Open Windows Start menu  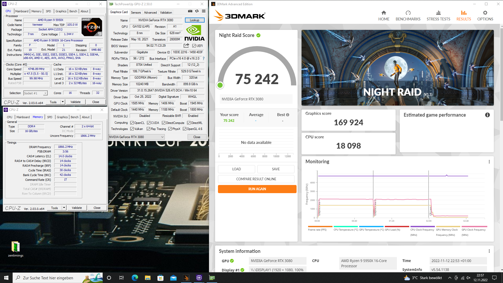pos(6,278)
